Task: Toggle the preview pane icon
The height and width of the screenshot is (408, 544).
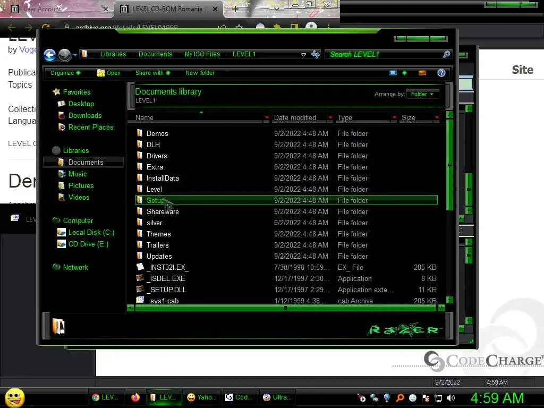Action: click(x=422, y=73)
